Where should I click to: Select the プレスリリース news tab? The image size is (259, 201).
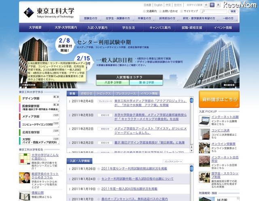click(x=126, y=94)
